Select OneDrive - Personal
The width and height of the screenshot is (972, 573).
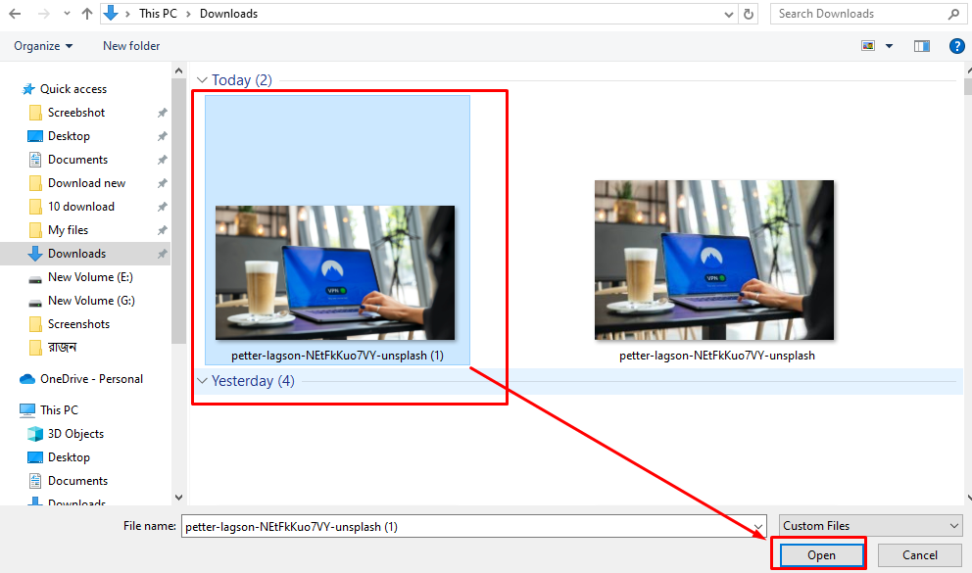click(91, 379)
